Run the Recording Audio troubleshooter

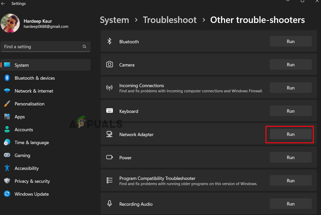(291, 204)
